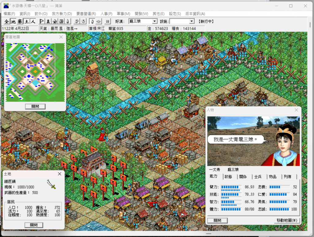314x237 pixels.
Task: Pause the game with the pause icon
Action: click(x=108, y=21)
